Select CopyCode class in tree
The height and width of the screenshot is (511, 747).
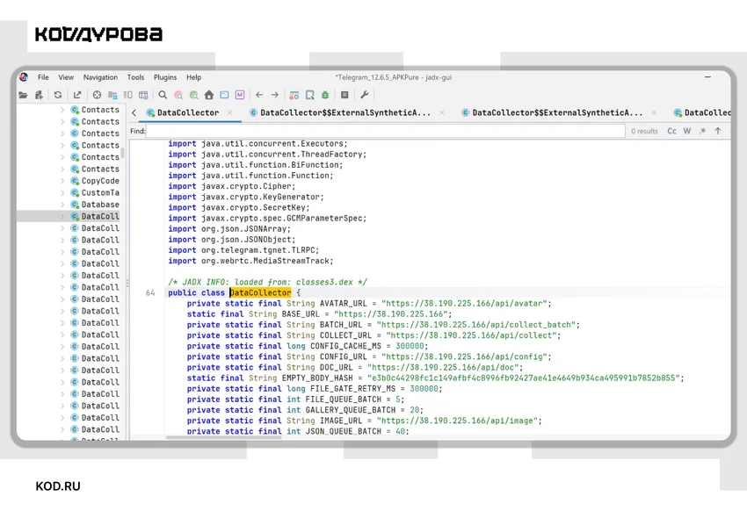coord(100,181)
